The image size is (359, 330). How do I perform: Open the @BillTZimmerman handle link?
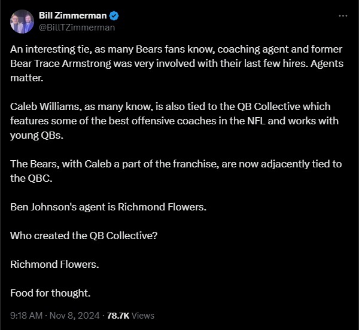tap(77, 27)
